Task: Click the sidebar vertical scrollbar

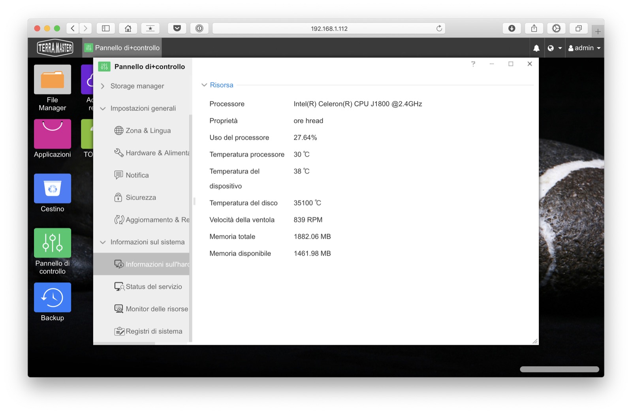Action: (191, 228)
